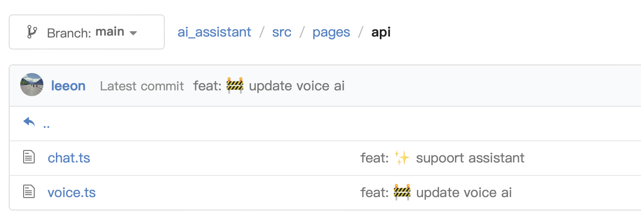Open the voice.ts file
This screenshot has height=224, width=641.
coord(72,193)
